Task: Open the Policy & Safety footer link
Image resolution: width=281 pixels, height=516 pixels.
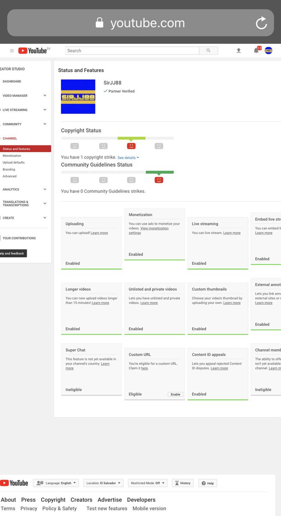Action: (60, 508)
